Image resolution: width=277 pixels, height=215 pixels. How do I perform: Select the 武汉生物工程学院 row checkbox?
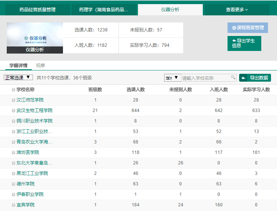[x=13, y=110]
